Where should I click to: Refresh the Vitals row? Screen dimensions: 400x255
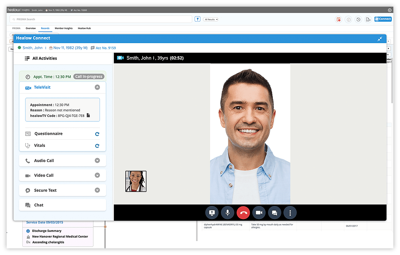97,146
